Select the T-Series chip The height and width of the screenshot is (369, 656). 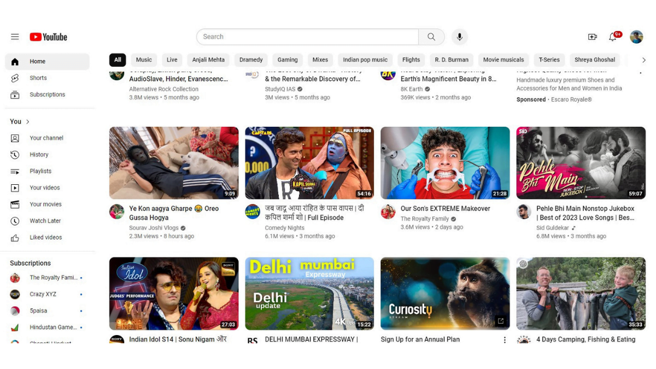(x=549, y=60)
